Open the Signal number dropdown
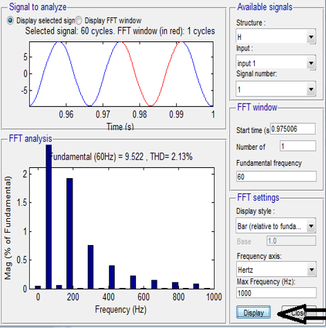The image size is (326, 328). pos(276,89)
